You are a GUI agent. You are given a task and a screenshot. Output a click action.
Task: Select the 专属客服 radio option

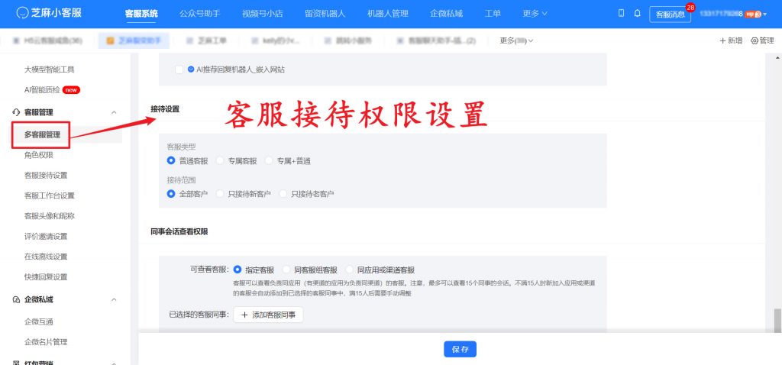pyautogui.click(x=220, y=160)
